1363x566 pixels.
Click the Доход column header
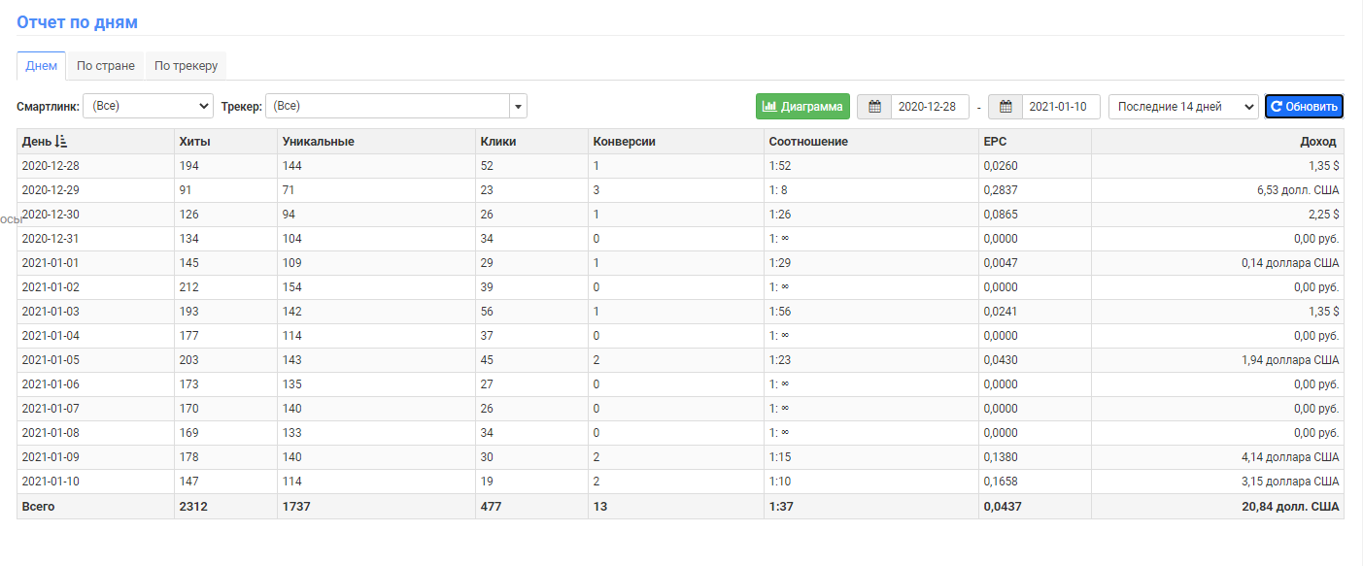coord(1317,142)
